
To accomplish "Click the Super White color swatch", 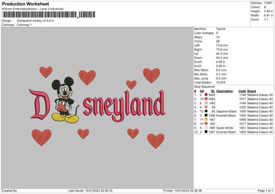I will [x=206, y=128].
